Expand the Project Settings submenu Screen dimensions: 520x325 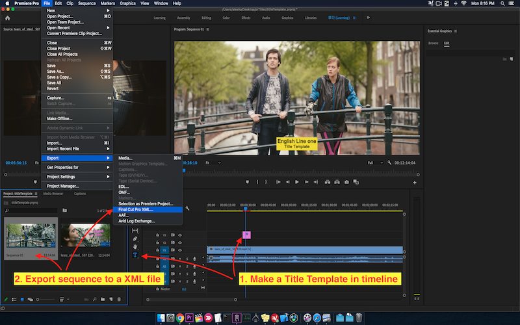pos(77,177)
